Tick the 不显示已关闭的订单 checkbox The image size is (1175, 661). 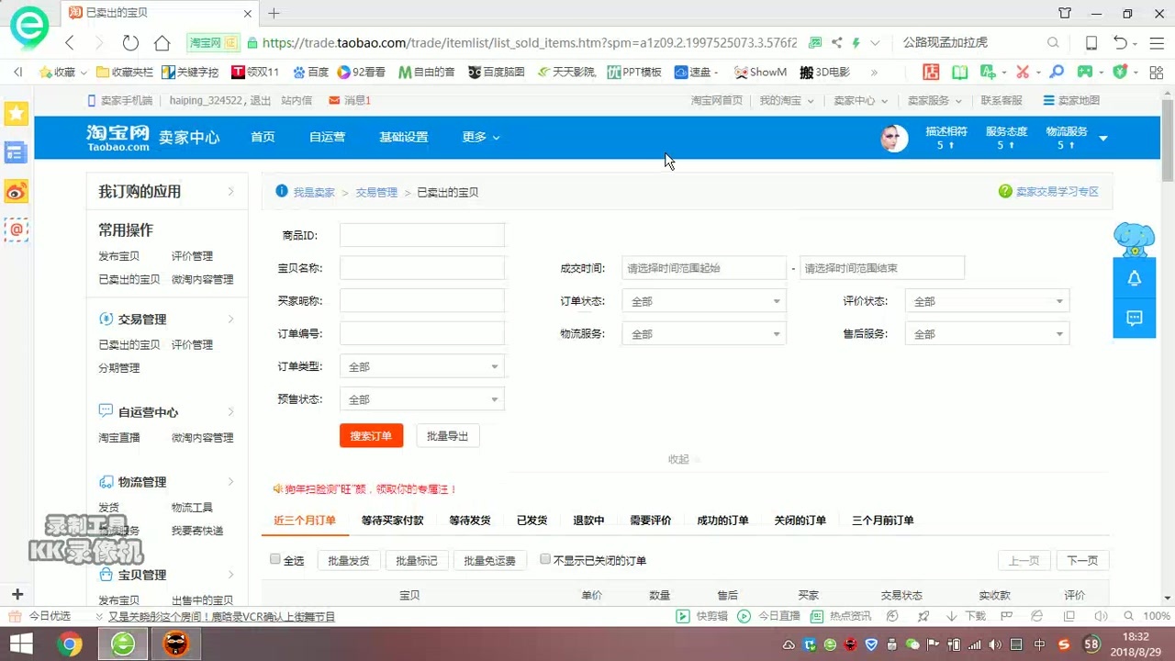pos(545,559)
